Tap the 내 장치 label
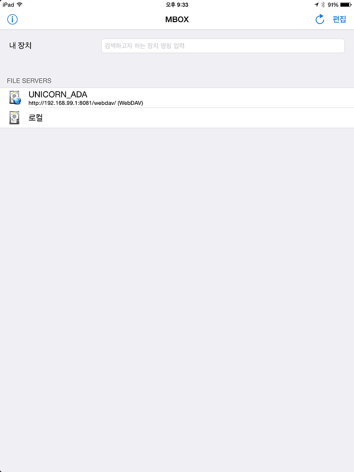 (x=21, y=45)
